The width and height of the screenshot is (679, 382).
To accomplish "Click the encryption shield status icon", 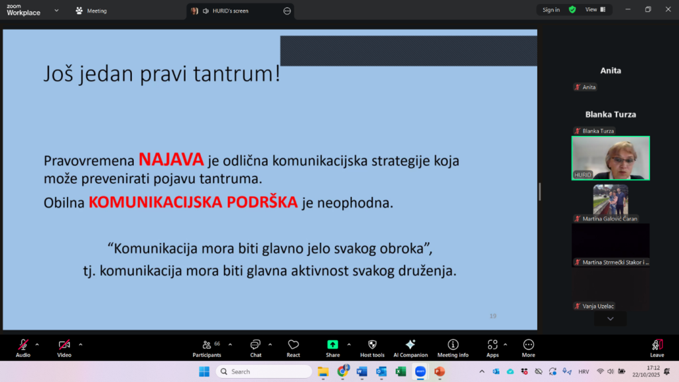I will coord(572,10).
